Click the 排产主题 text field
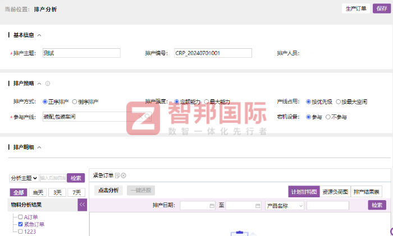The height and width of the screenshot is (236, 393). pyautogui.click(x=81, y=53)
